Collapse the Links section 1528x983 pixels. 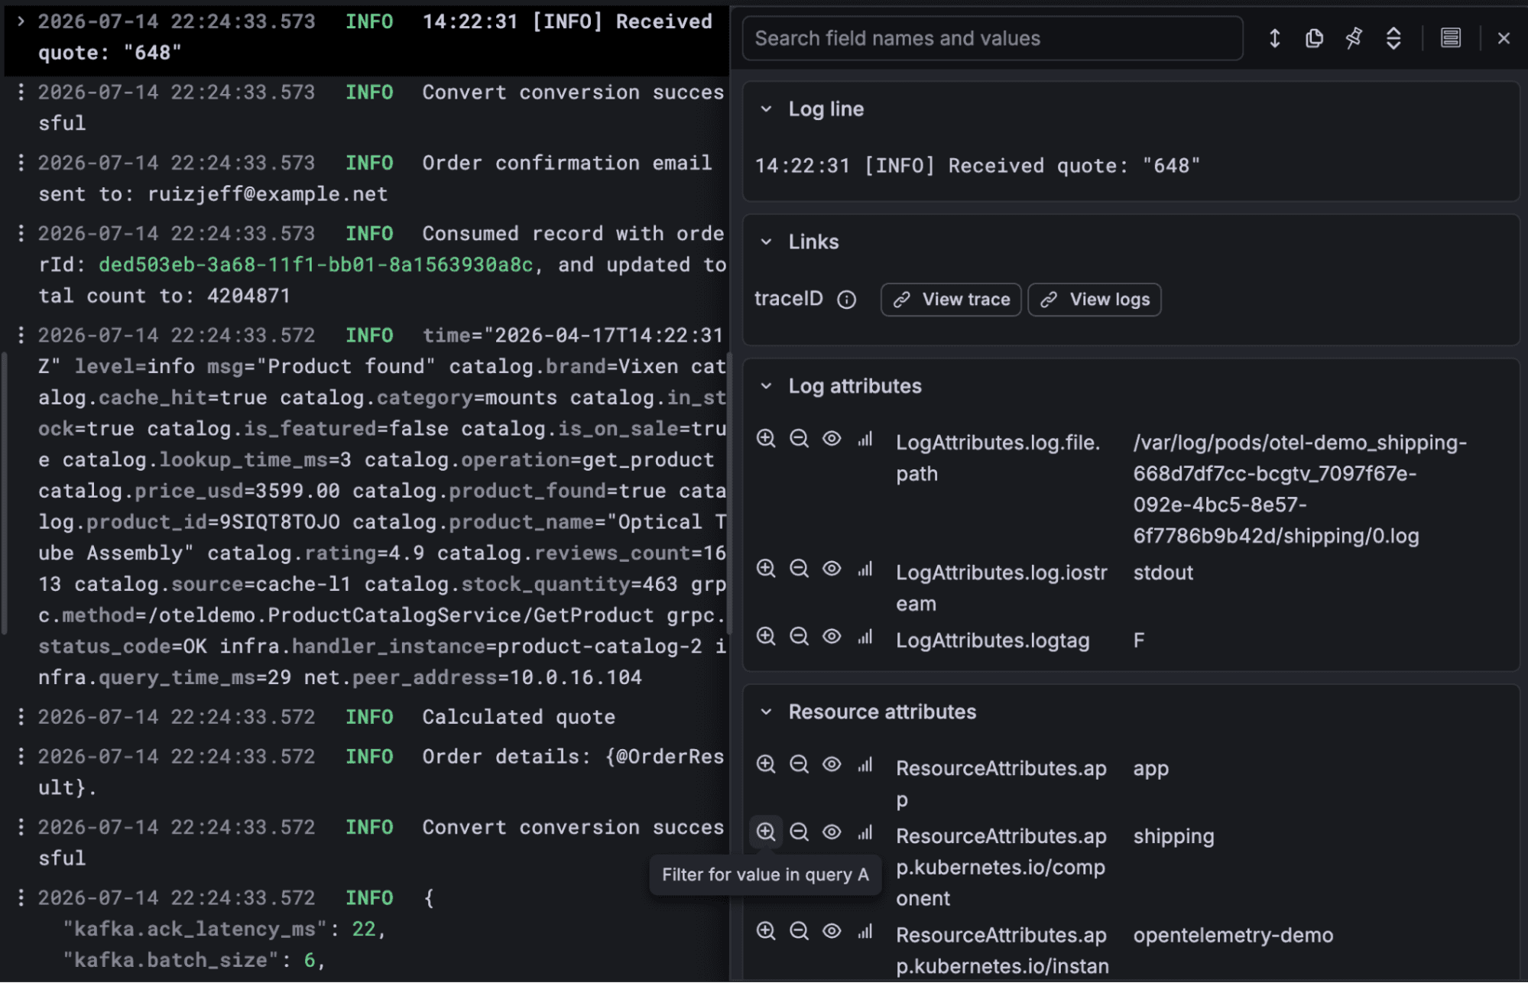pos(766,242)
